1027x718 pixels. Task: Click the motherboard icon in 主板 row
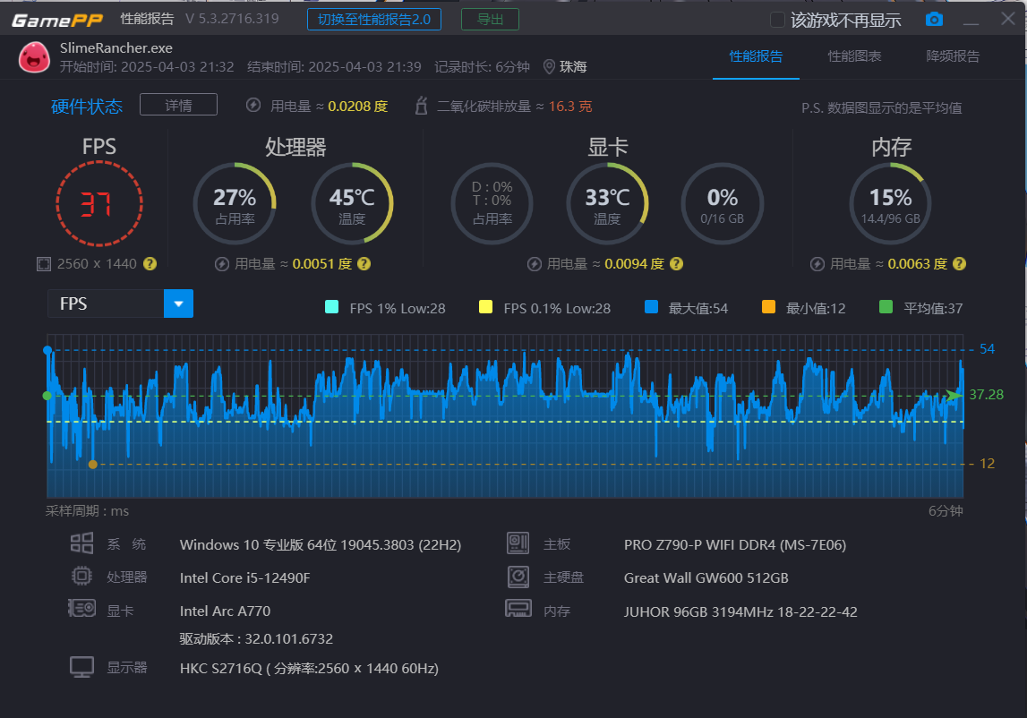pyautogui.click(x=518, y=543)
